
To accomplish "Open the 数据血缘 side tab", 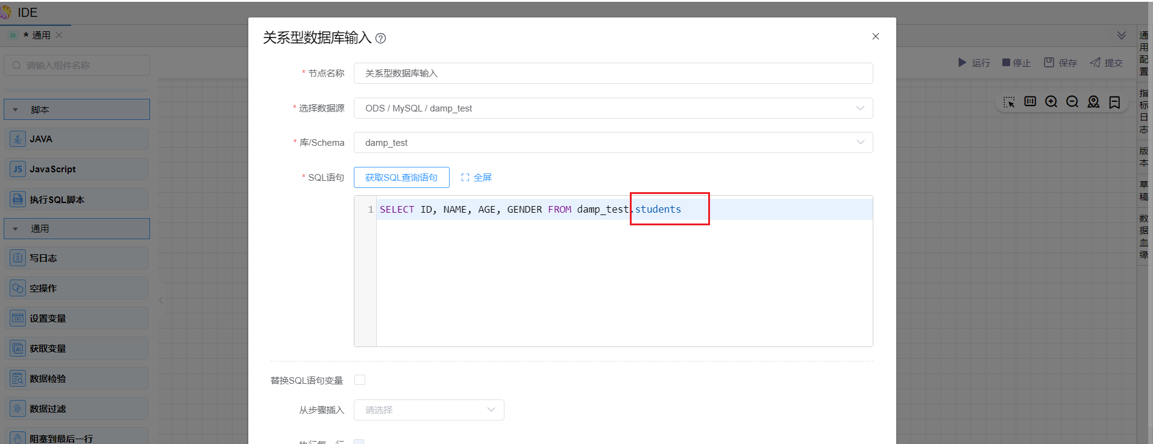I will 1144,237.
